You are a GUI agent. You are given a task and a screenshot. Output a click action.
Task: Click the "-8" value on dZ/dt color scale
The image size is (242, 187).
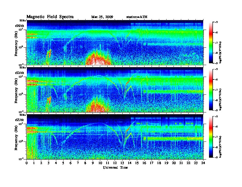point(216,147)
